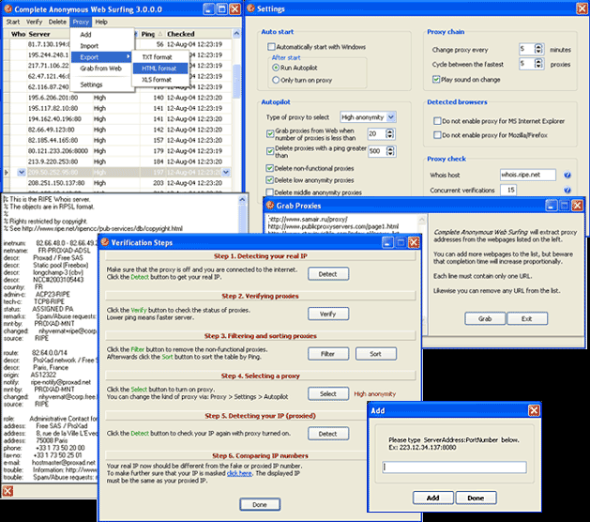Click the app icon in the Settings title bar
Viewport: 590px width, 522px height.
[x=251, y=8]
